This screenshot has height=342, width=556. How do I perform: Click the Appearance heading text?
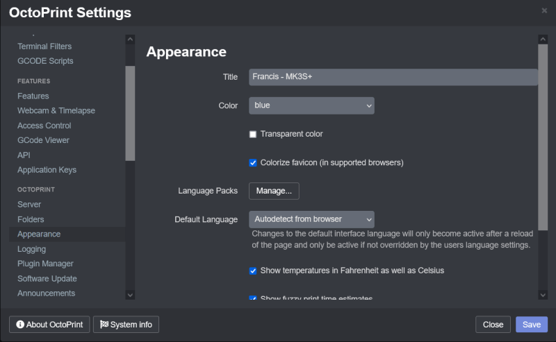pos(186,52)
